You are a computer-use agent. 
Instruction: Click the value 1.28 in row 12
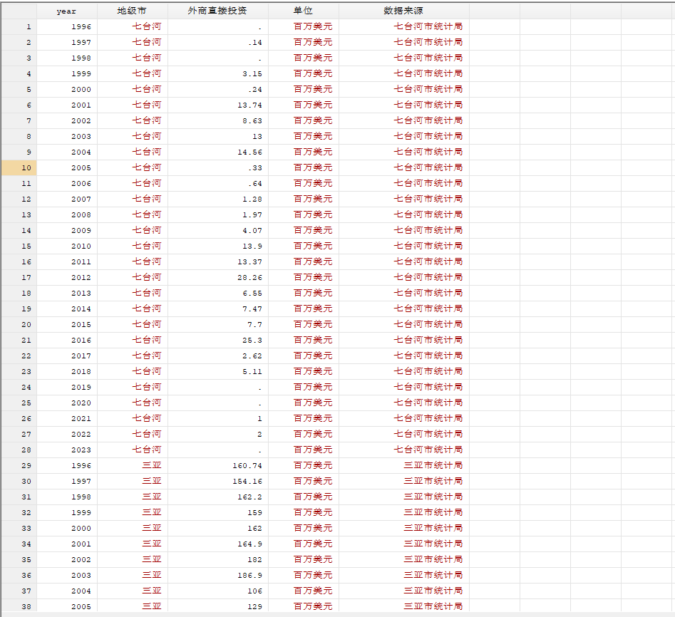point(252,199)
